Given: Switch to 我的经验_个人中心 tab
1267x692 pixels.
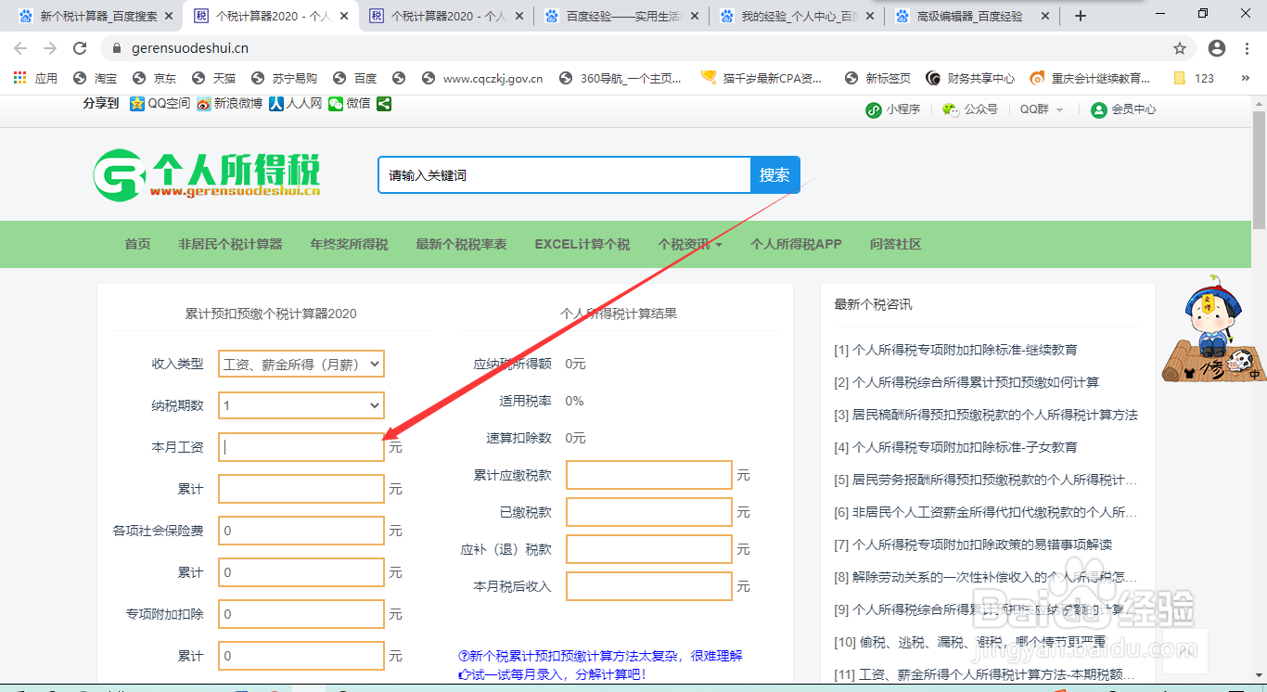Looking at the screenshot, I should coord(796,16).
